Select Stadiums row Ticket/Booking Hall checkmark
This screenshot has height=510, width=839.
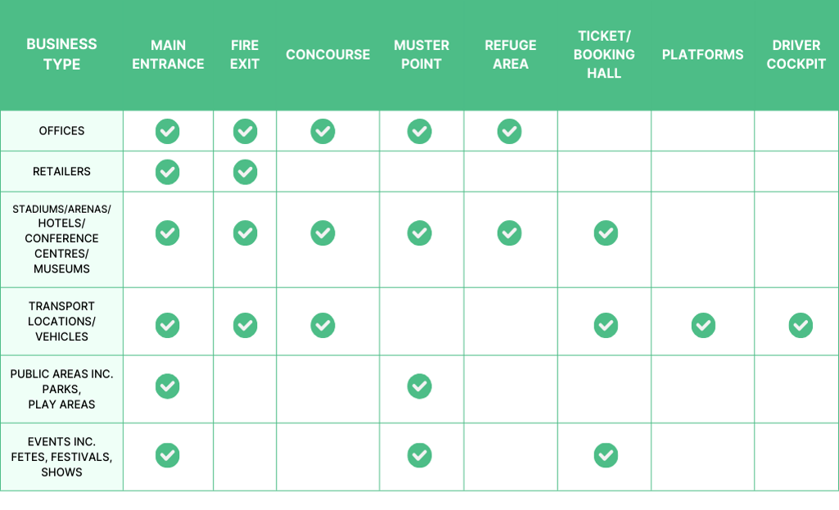(606, 232)
